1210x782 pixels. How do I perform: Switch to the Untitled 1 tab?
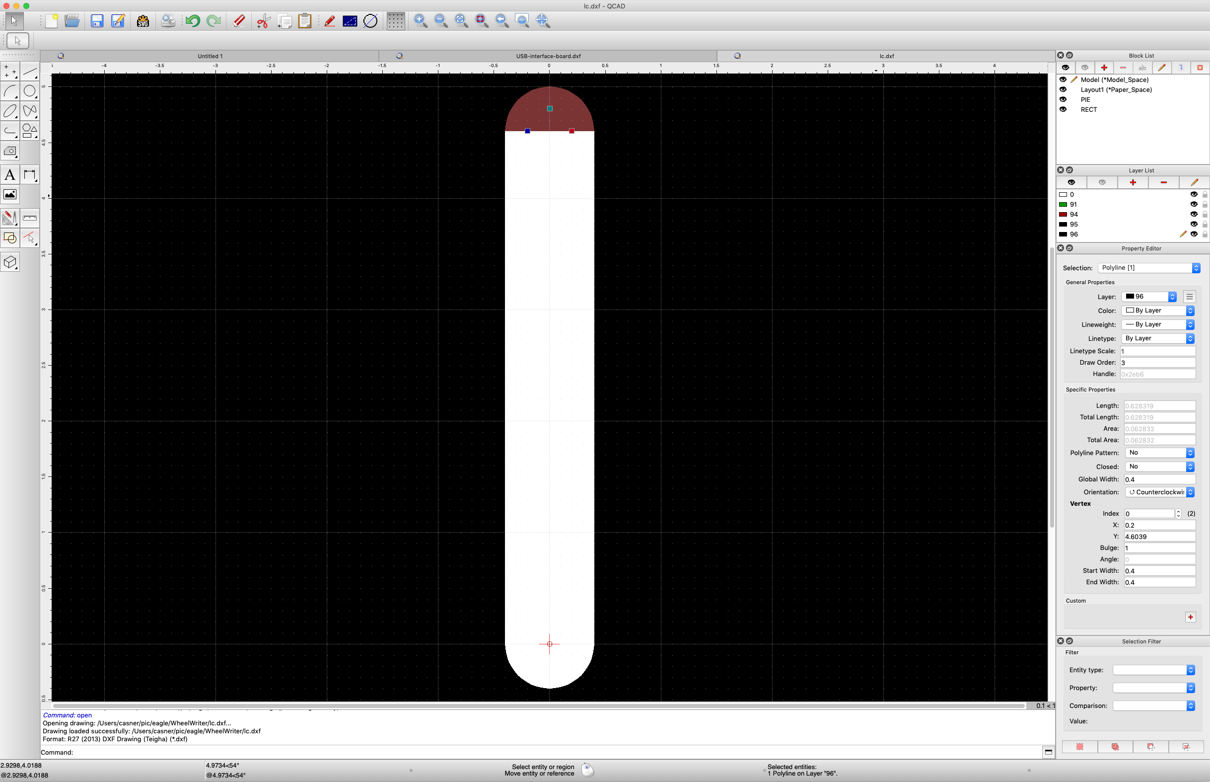tap(210, 56)
